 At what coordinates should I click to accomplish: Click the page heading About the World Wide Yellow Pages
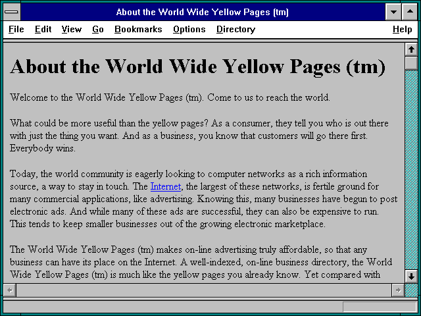click(x=198, y=66)
